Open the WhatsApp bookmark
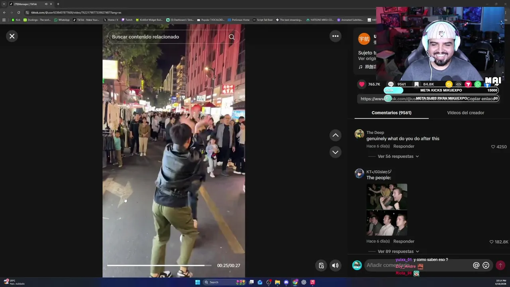 pos(62,20)
